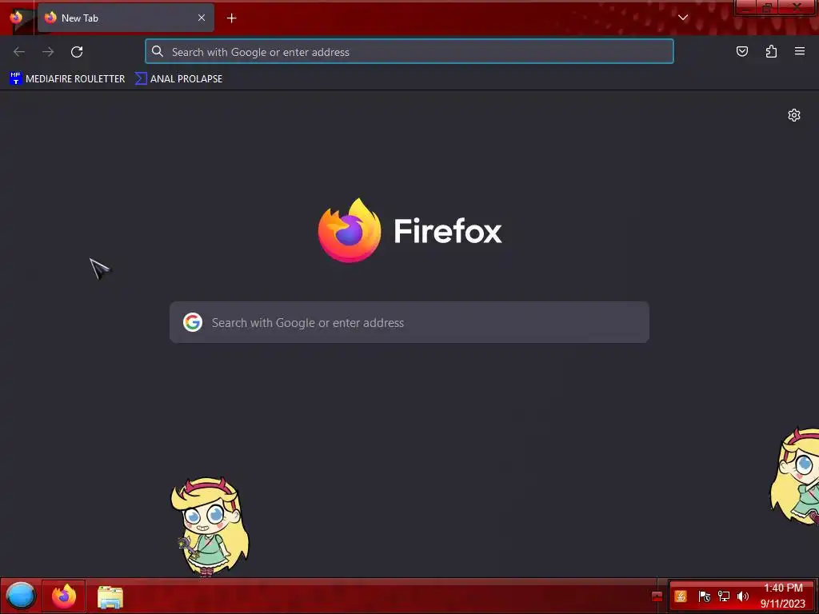
Task: Click the magnifier icon in address bar
Action: [158, 51]
